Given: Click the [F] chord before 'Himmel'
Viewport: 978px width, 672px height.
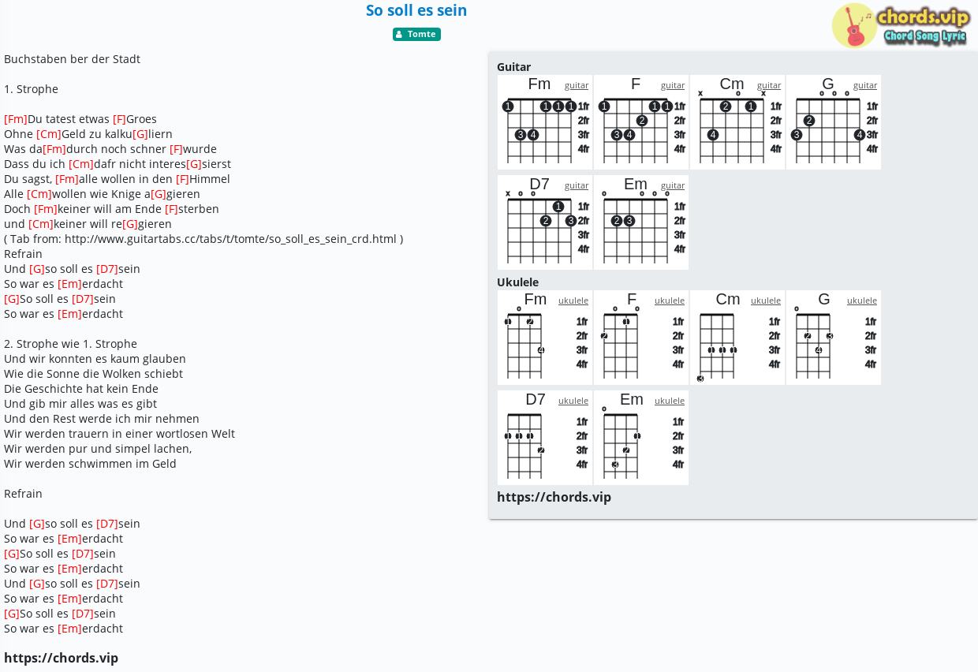Looking at the screenshot, I should (x=182, y=179).
